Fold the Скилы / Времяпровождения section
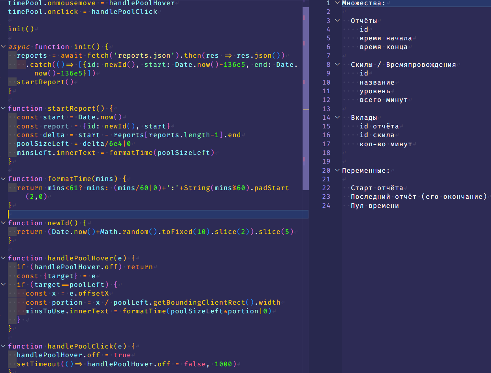 [x=337, y=64]
